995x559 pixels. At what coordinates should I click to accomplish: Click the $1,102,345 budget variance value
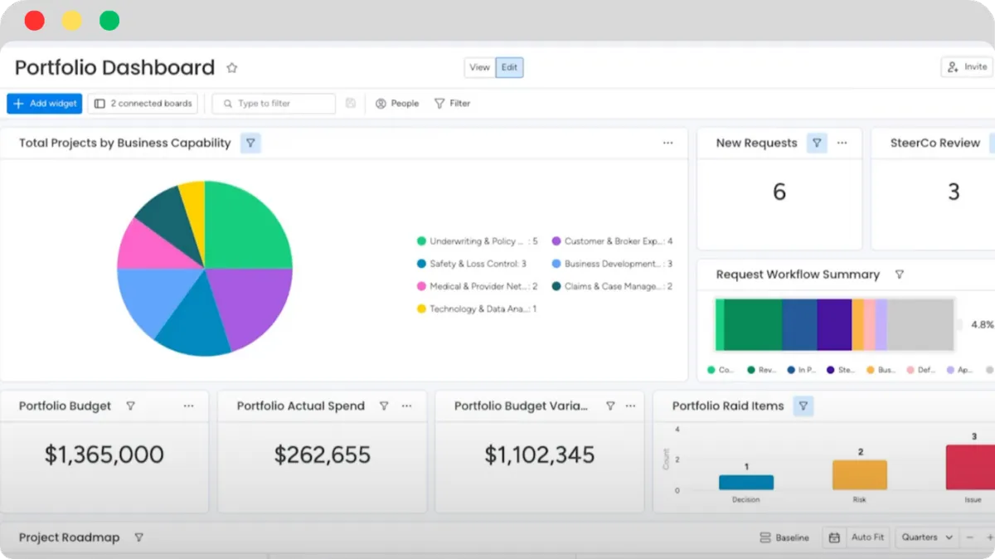point(540,454)
